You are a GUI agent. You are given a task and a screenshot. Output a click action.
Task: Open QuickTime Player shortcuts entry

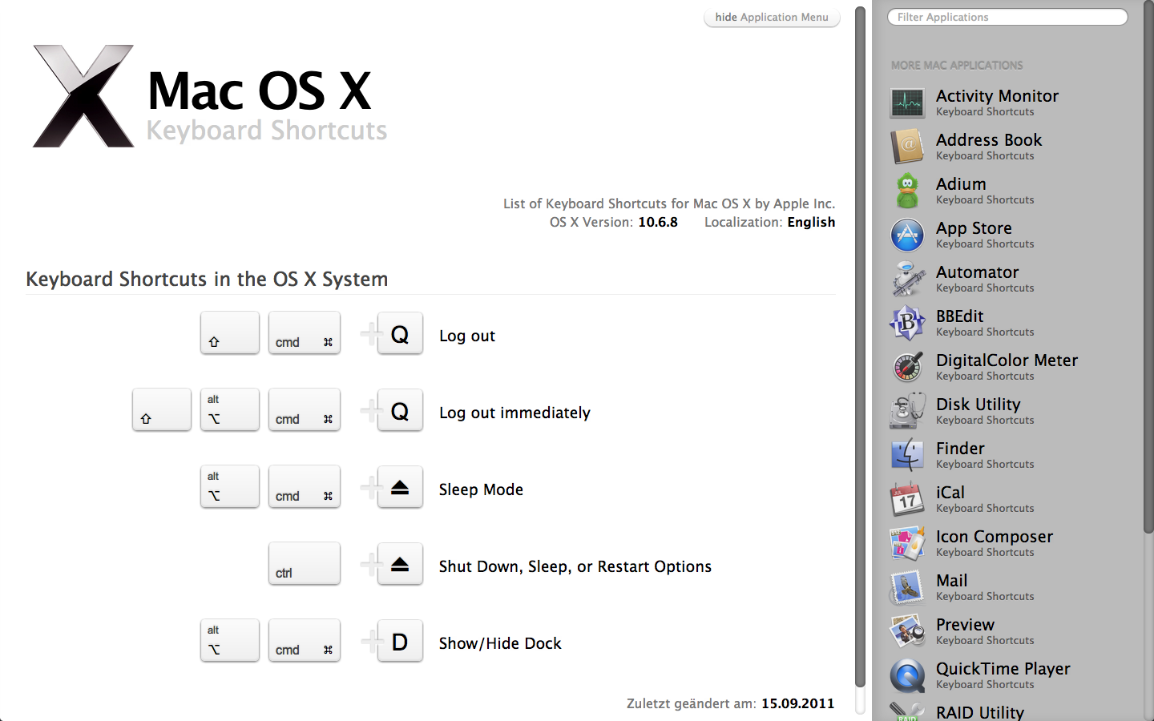(1003, 675)
